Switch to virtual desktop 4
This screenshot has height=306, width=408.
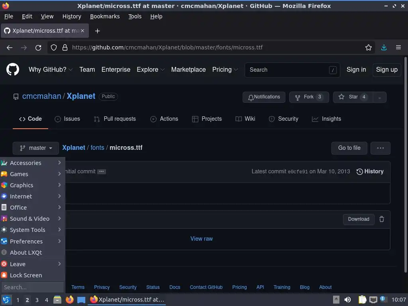coord(47,300)
